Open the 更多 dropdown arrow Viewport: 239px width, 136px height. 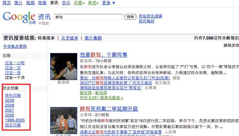pos(114,3)
